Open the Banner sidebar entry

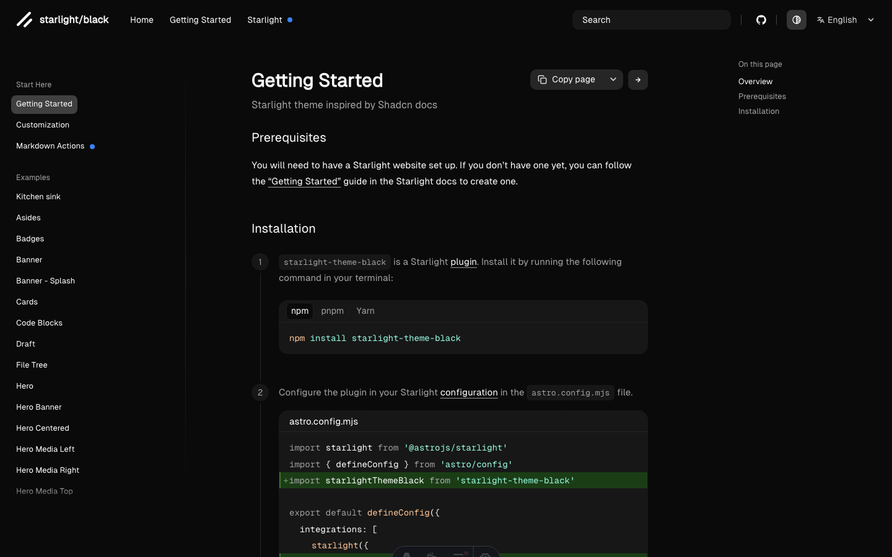[x=29, y=260]
